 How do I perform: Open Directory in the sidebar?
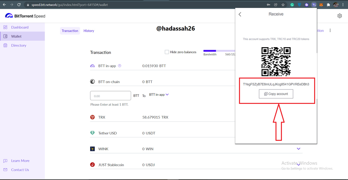[x=18, y=45]
